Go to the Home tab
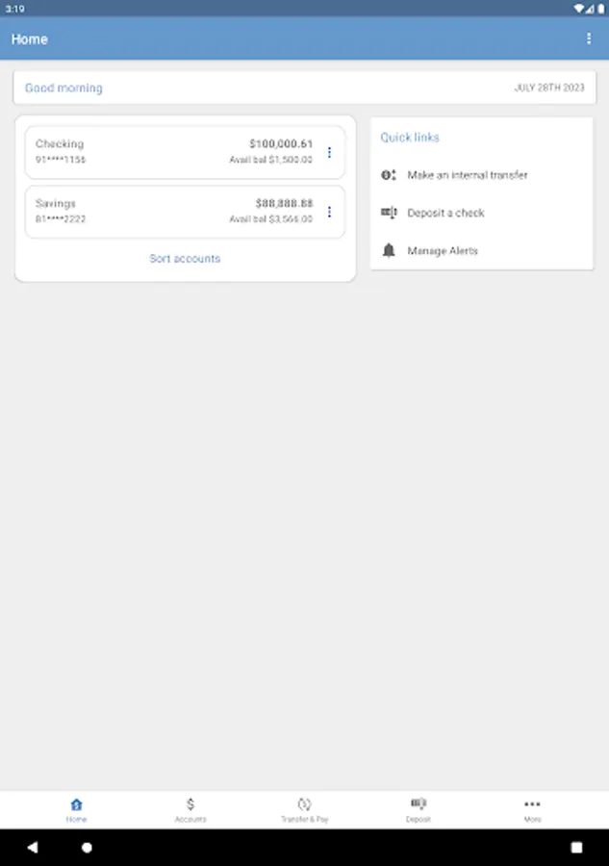The width and height of the screenshot is (609, 866). 76,809
